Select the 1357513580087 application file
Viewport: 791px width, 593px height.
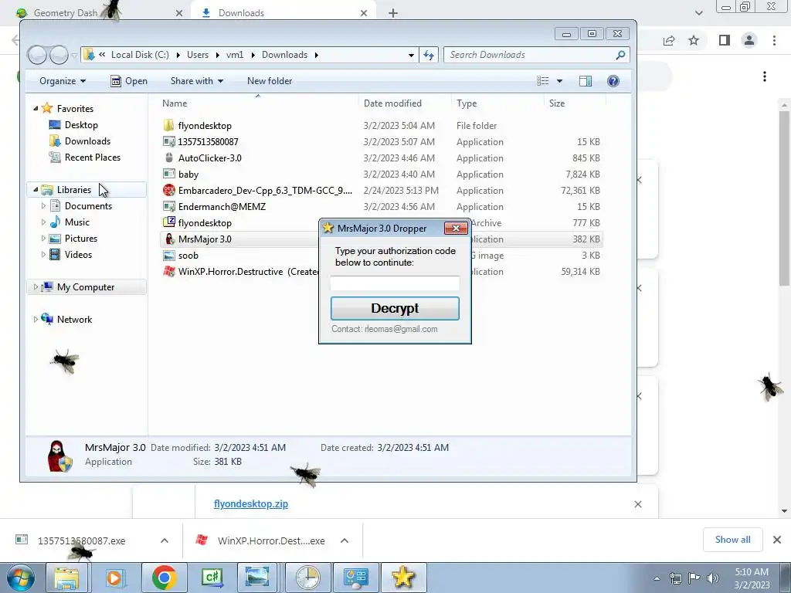point(208,142)
